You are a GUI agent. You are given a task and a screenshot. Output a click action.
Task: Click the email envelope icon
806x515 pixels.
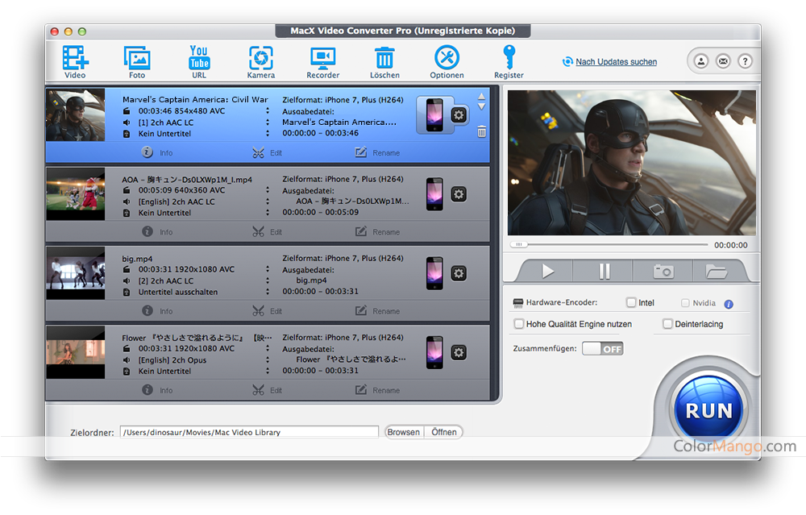(723, 61)
